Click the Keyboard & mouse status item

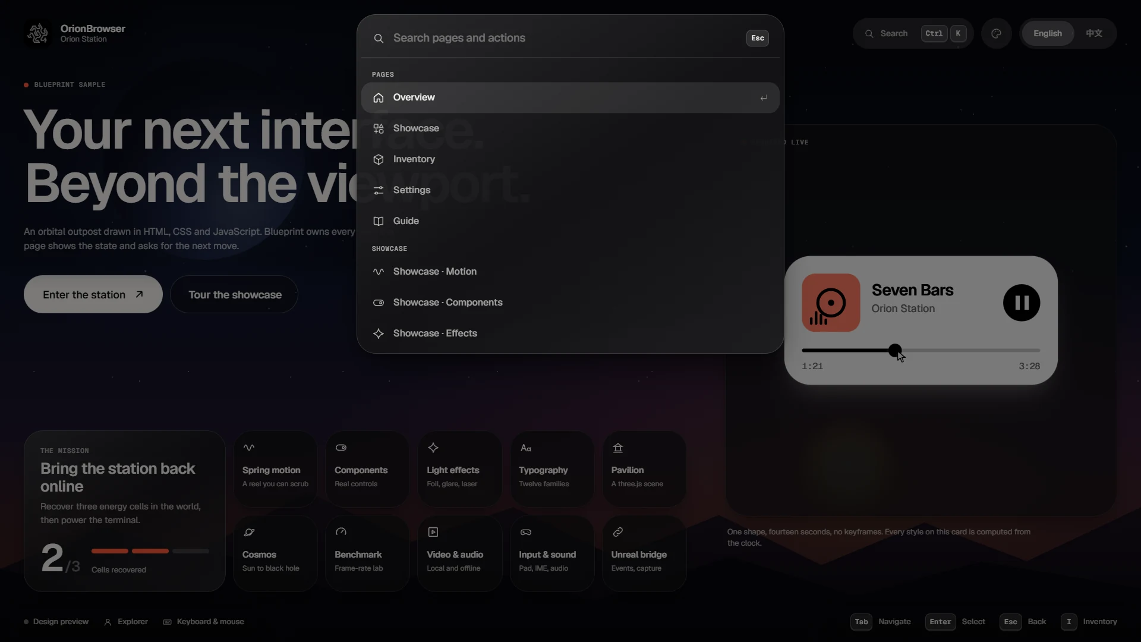pyautogui.click(x=204, y=622)
